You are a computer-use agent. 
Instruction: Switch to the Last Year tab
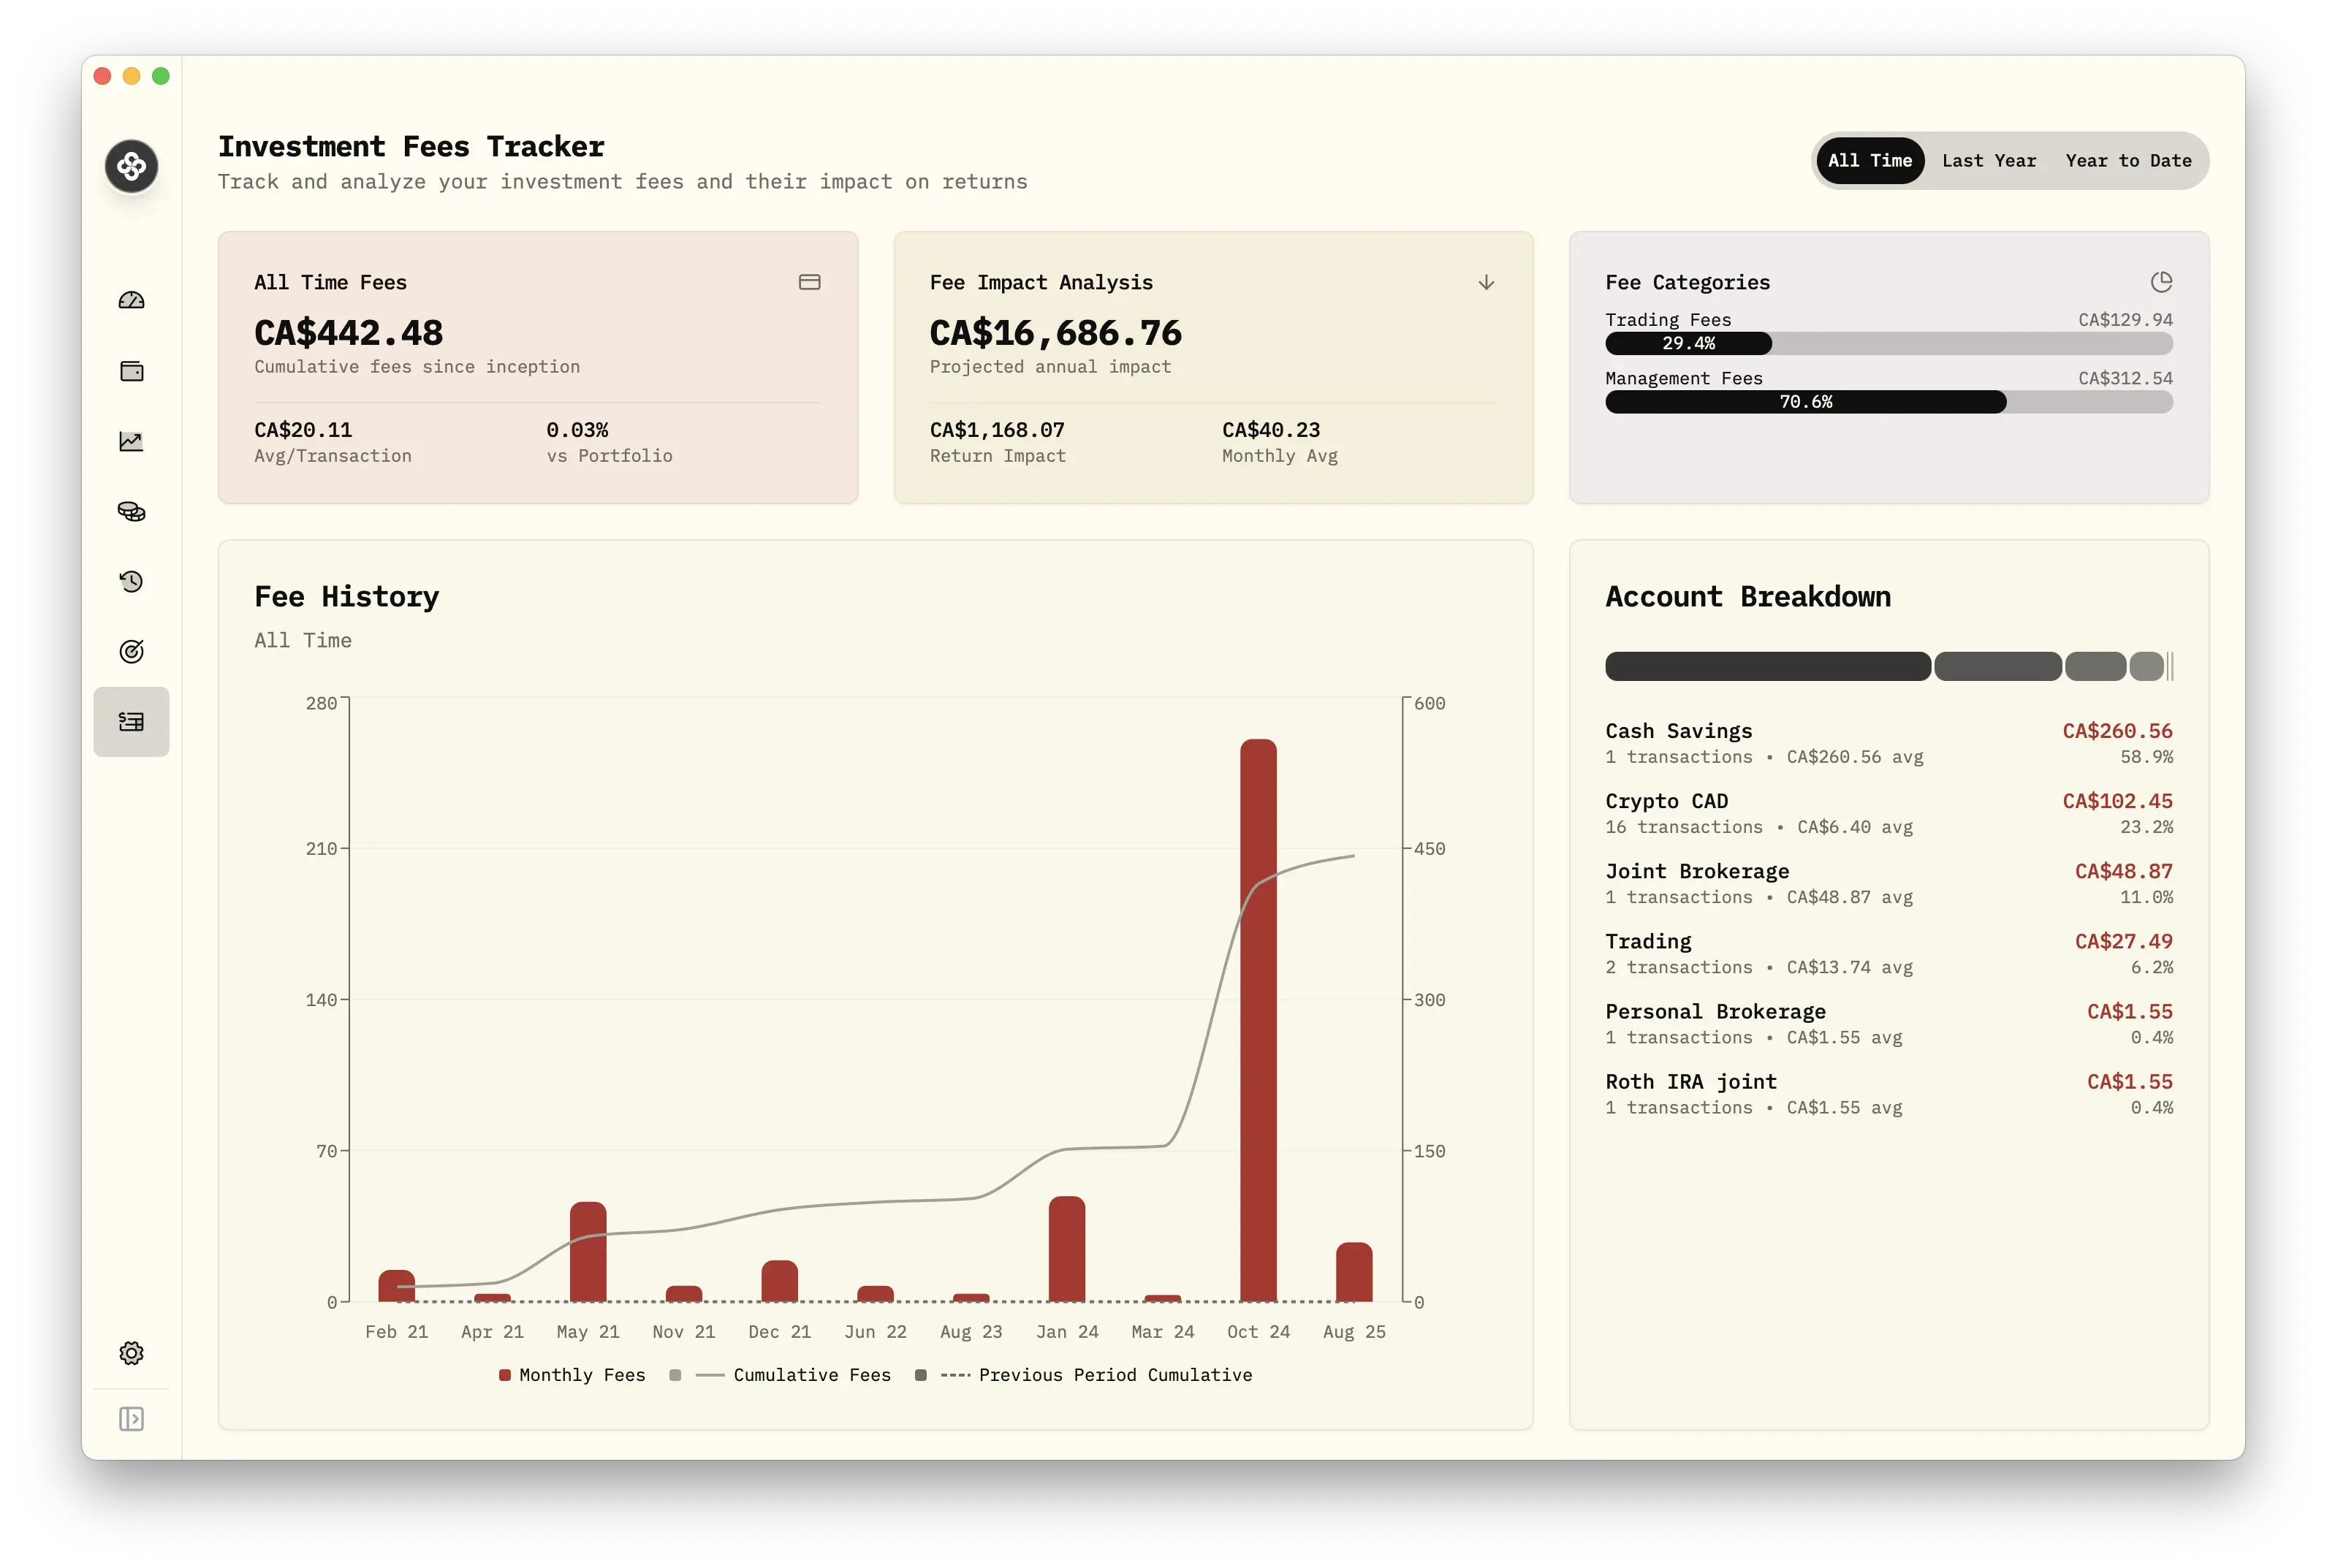pos(1988,161)
